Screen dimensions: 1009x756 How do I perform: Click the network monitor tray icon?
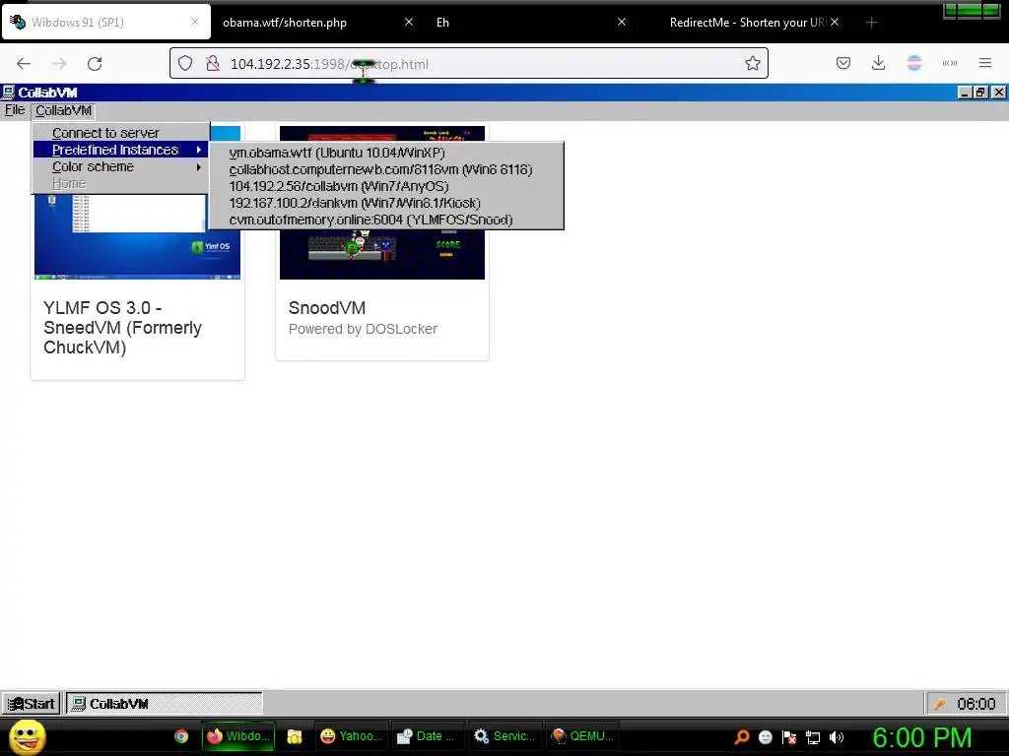point(813,737)
